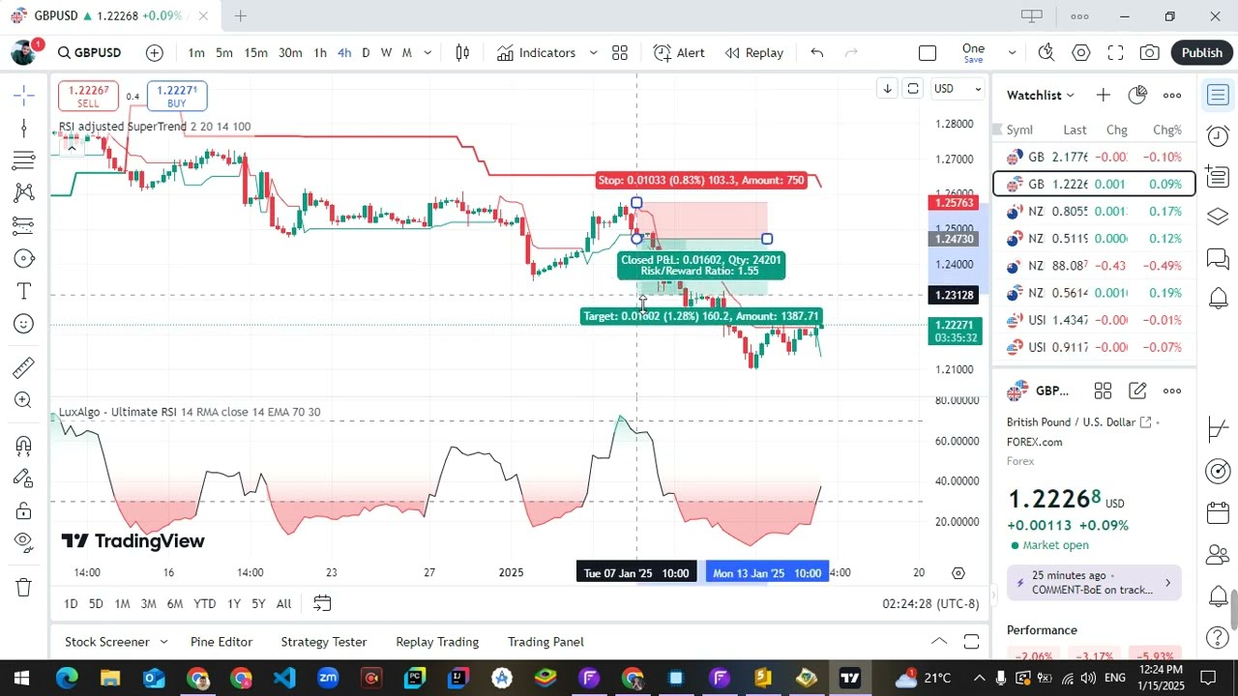1238x696 pixels.
Task: Expand the favorite indicators dropdown arrow
Action: [593, 53]
